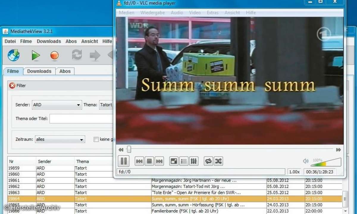This screenshot has height=214, width=357.
Task: Open the Sender dropdown showing ARD
Action: (57, 105)
